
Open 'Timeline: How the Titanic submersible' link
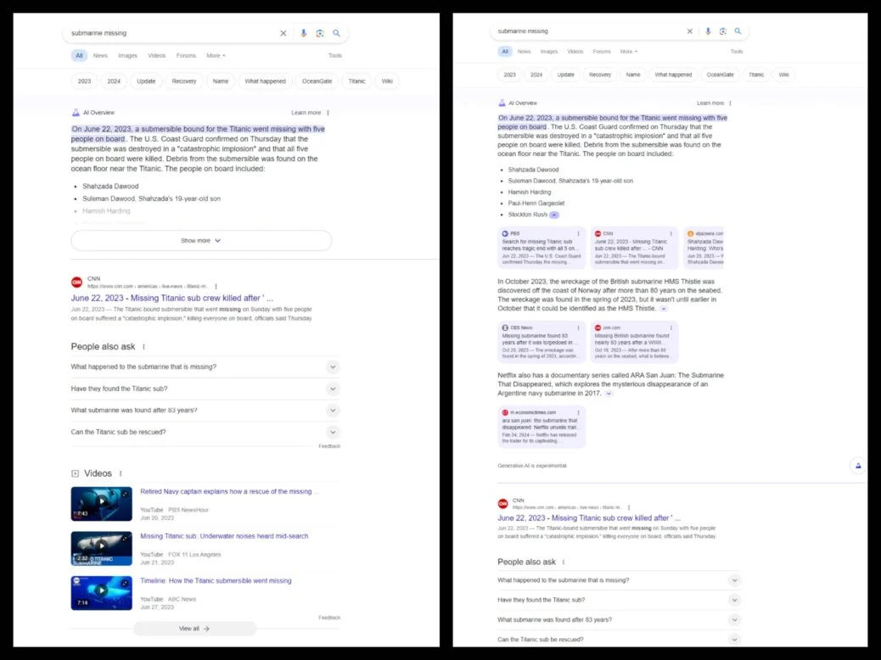(x=216, y=581)
